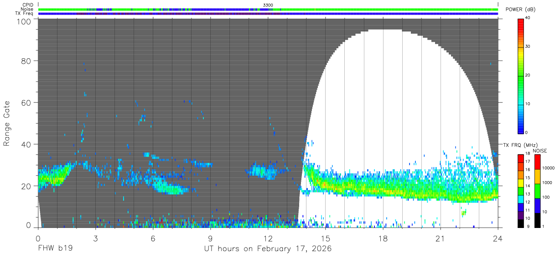
Task: Click the POWER (dB) colorbar
Action: click(521, 75)
